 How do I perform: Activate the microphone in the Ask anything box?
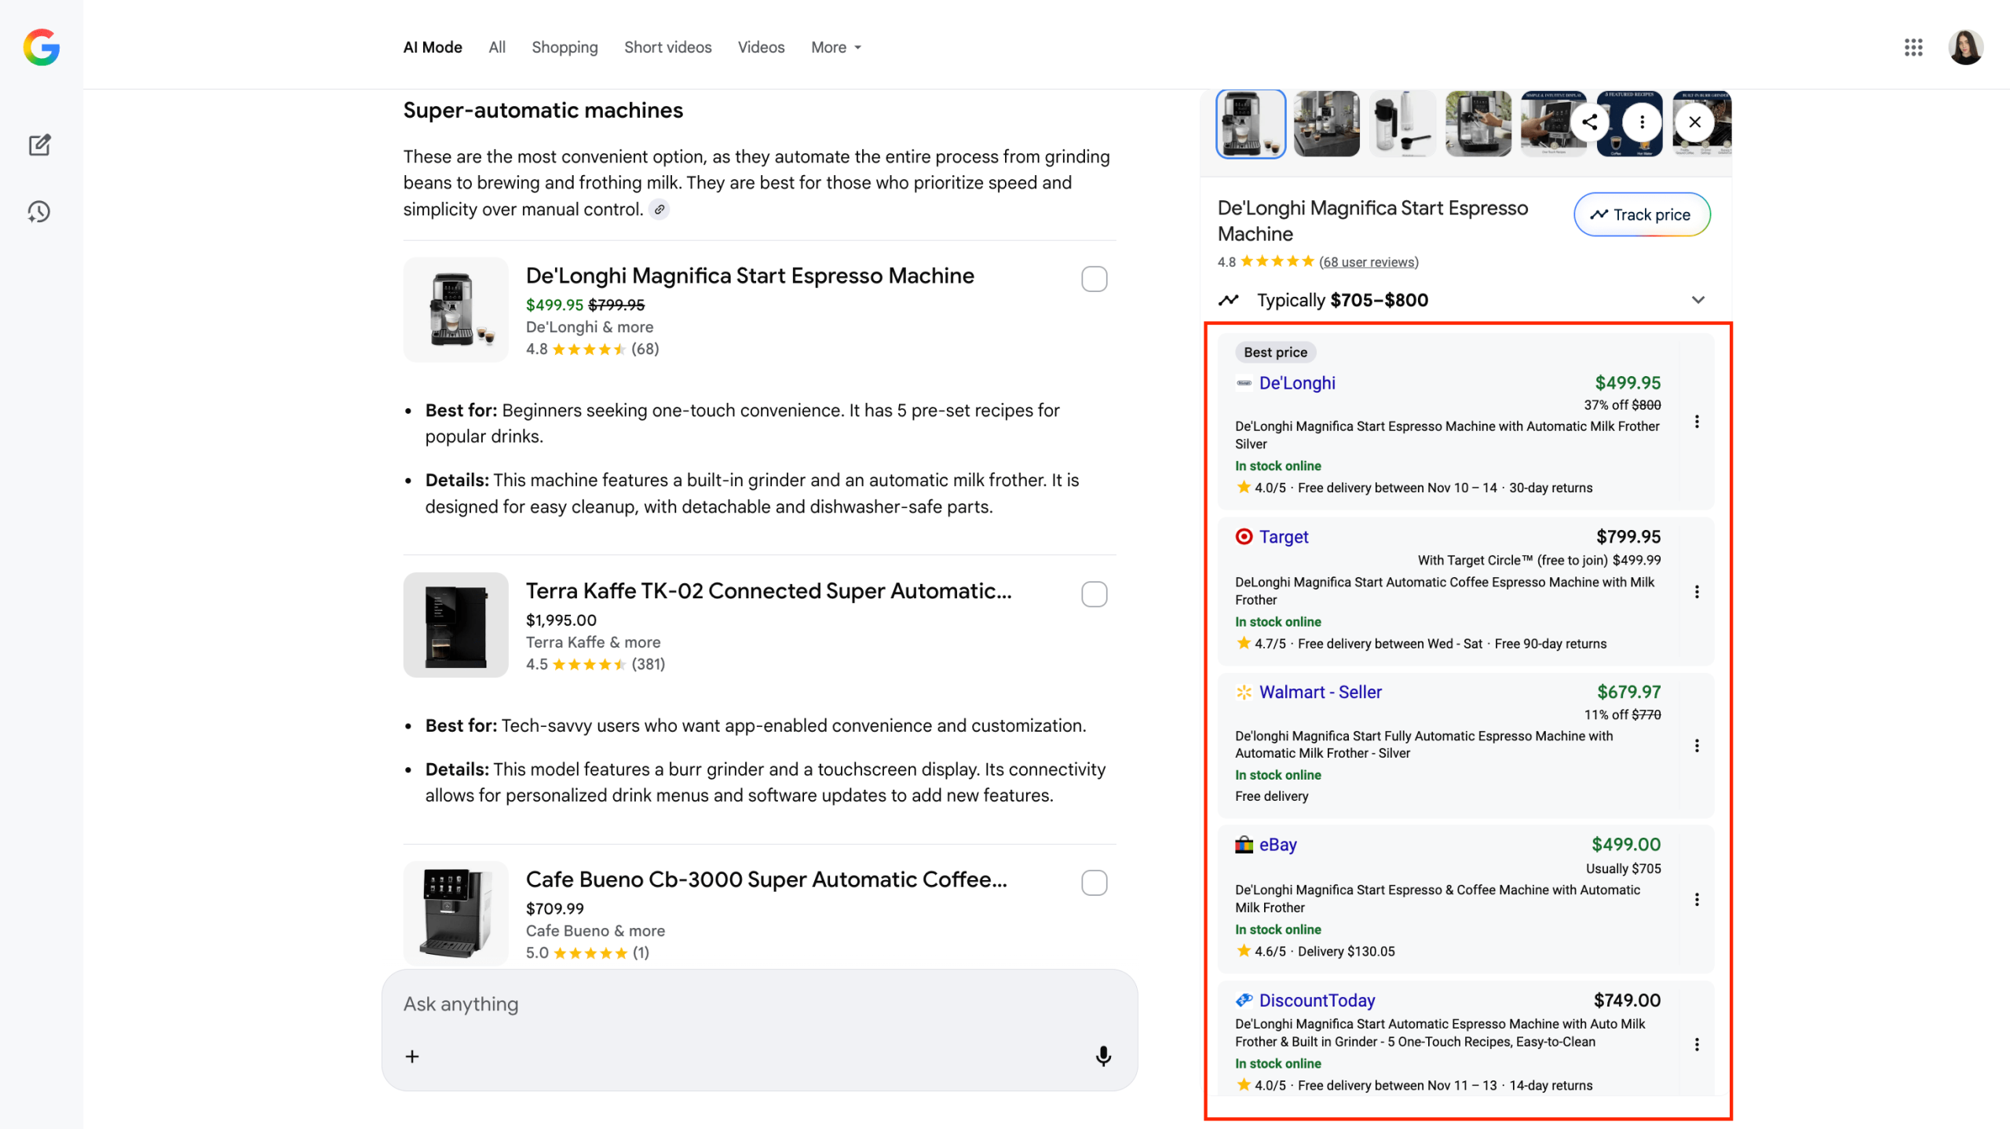pyautogui.click(x=1103, y=1056)
